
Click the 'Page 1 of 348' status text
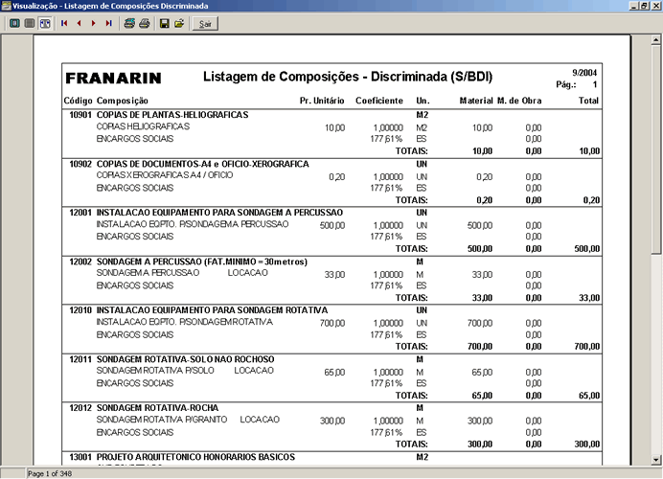(50, 474)
